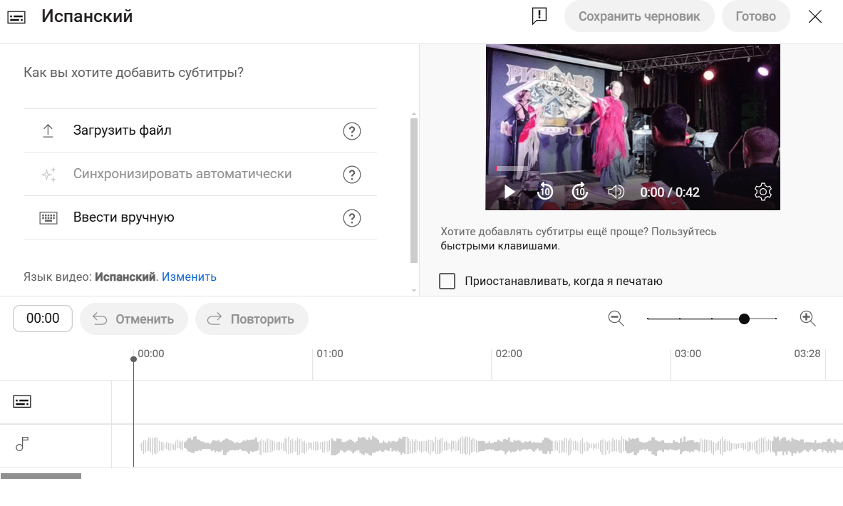The width and height of the screenshot is (843, 506).
Task: Adjust the timeline zoom slider handle
Action: tap(744, 319)
